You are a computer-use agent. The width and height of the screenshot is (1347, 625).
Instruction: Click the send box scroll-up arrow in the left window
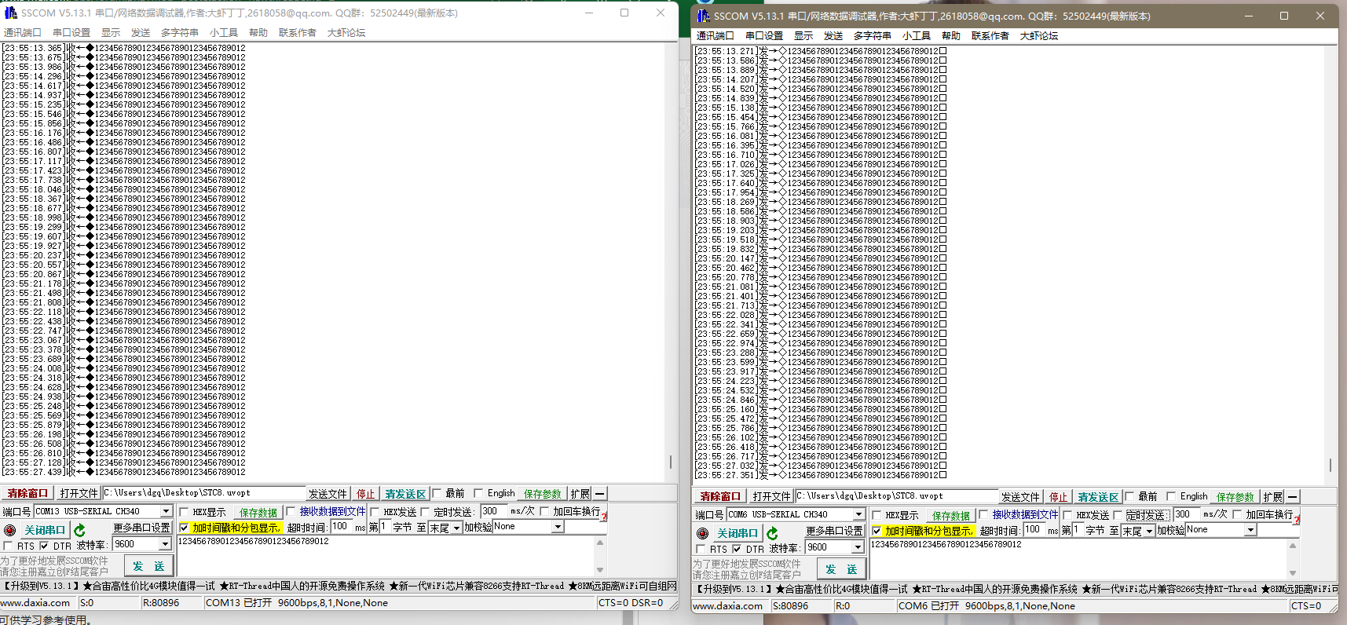(x=600, y=542)
